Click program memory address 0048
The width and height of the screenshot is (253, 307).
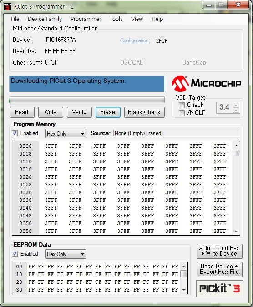[x=25, y=216]
